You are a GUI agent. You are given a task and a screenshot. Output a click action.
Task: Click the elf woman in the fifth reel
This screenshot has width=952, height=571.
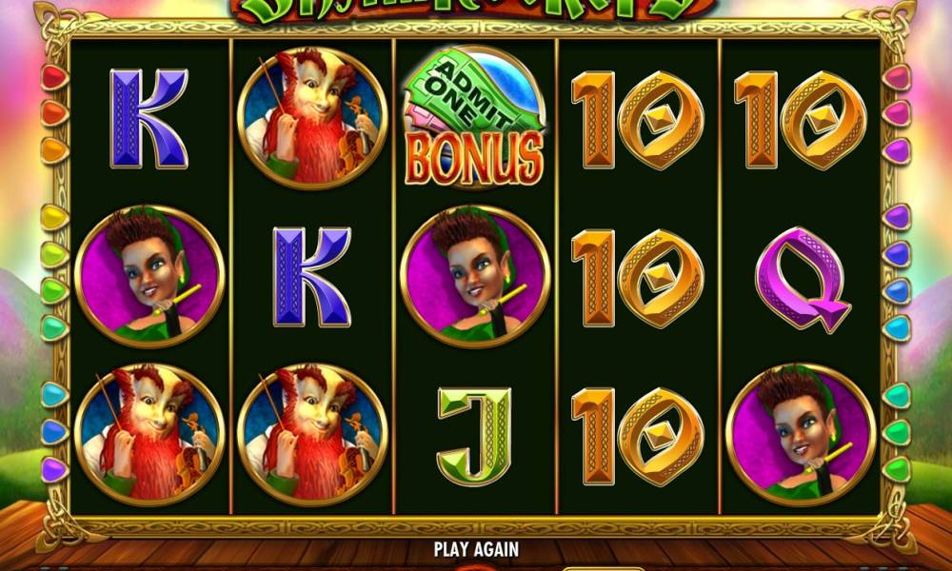click(x=801, y=435)
